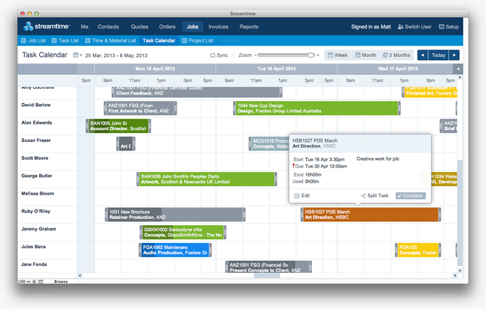This screenshot has height=309, width=486.
Task: Select the HSB1027 PDS March orange task
Action: (371, 214)
